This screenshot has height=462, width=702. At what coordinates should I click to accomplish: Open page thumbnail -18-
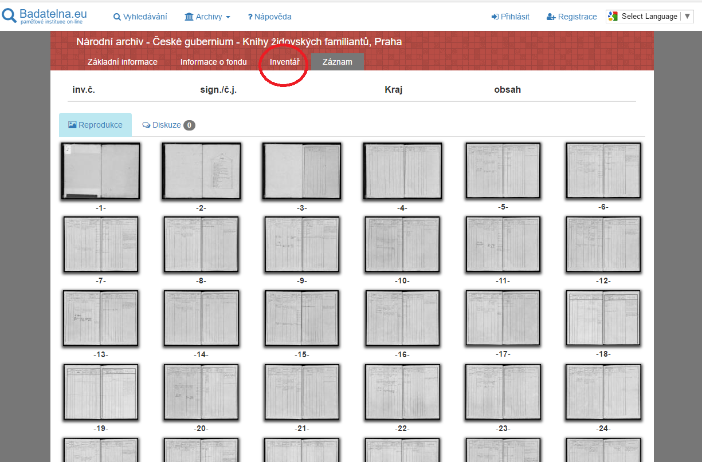(603, 318)
